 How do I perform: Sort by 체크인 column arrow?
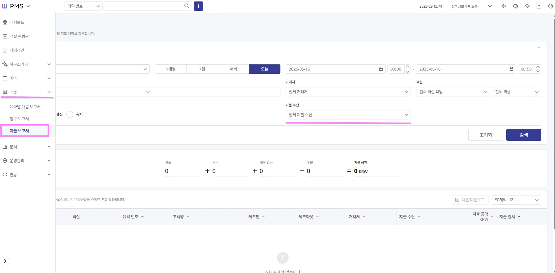pos(263,217)
